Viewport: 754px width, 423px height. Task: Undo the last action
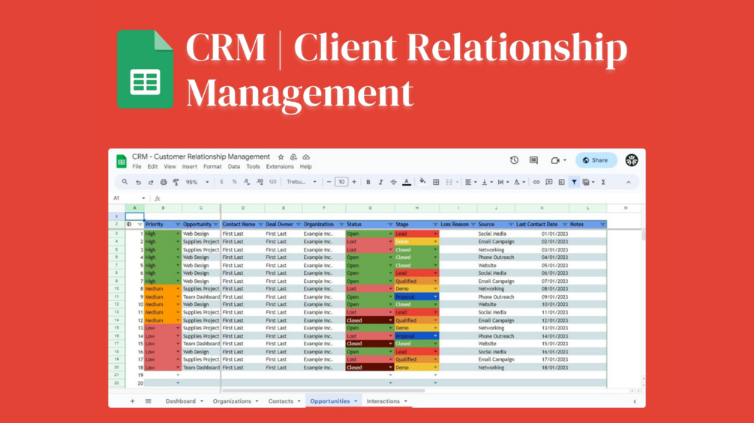[x=138, y=182]
